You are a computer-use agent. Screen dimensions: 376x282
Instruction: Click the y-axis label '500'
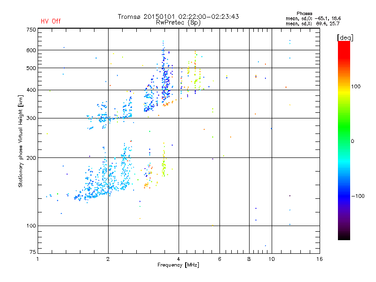click(x=31, y=68)
